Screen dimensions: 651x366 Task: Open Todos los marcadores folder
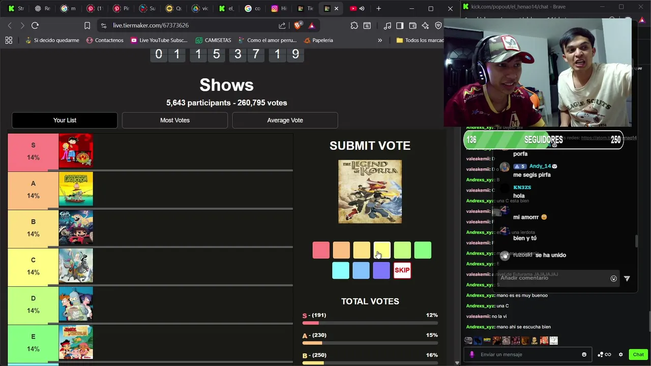[x=420, y=40]
